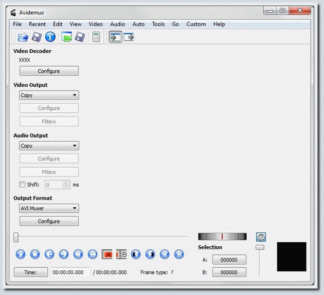This screenshot has height=295, width=324.
Task: Open the File menu
Action: tap(17, 24)
